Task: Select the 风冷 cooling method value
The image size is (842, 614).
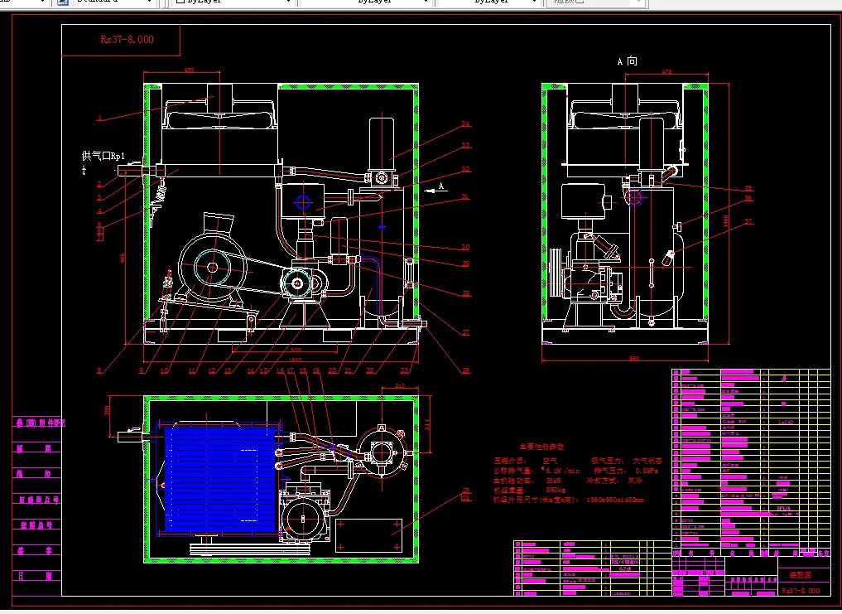Action: pyautogui.click(x=635, y=480)
